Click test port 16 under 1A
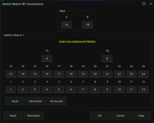 pyautogui.click(x=47, y=74)
